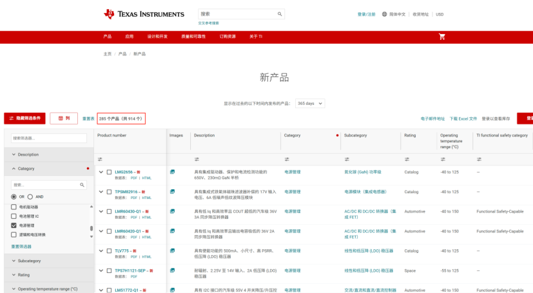Open image icon for TLV775 row
The width and height of the screenshot is (533, 293).
[172, 250]
